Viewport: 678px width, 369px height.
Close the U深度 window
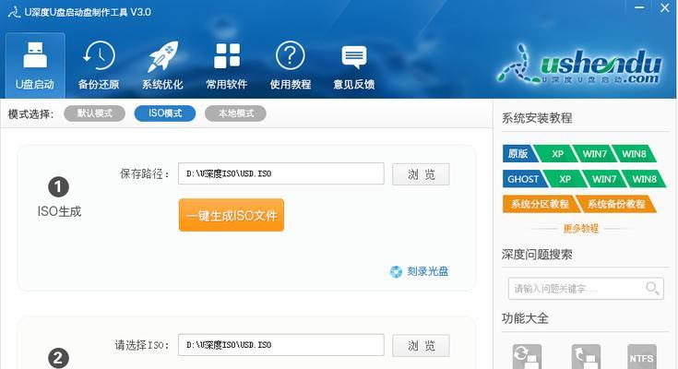point(664,7)
